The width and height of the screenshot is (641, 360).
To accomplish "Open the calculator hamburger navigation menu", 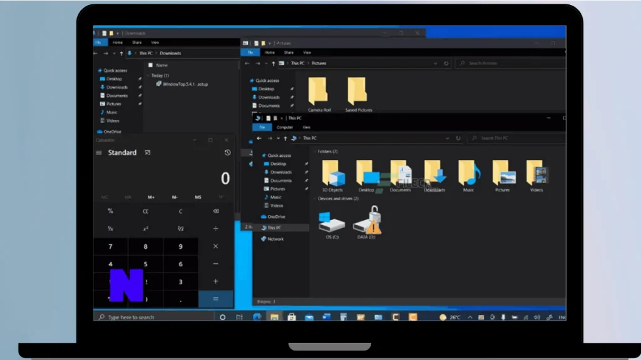I will coord(98,152).
